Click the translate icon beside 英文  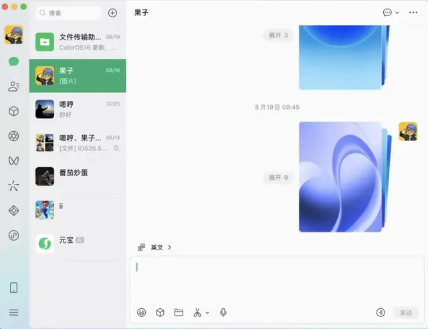(141, 247)
